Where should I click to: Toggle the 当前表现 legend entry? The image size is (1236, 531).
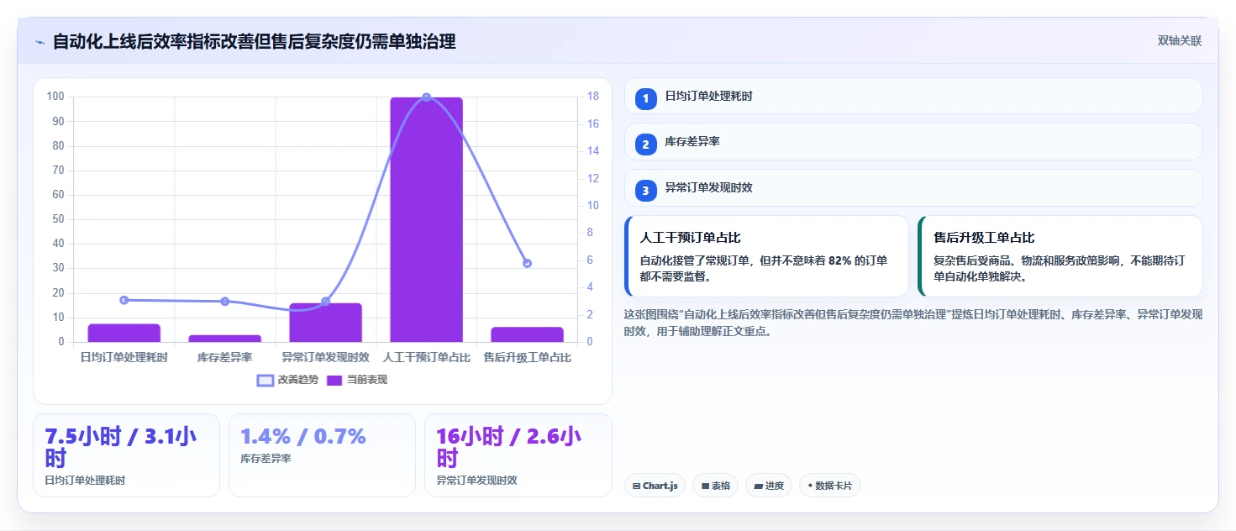click(x=356, y=380)
